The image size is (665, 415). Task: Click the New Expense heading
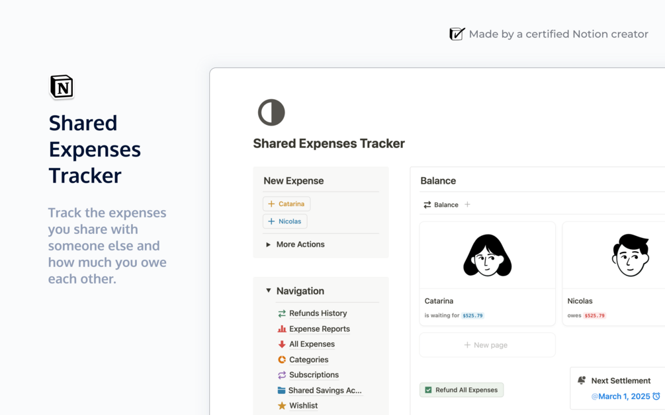coord(294,181)
